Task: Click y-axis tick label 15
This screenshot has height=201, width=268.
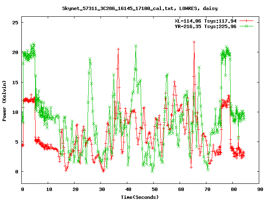Action: [15, 82]
